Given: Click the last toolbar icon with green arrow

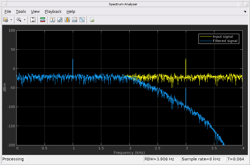Looking at the screenshot, I should click(92, 20).
